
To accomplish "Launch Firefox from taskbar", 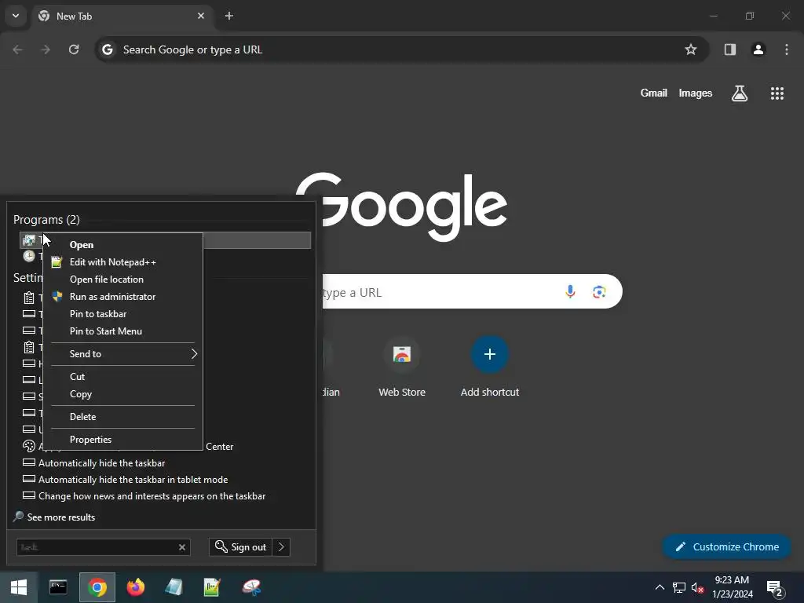I will tap(136, 587).
